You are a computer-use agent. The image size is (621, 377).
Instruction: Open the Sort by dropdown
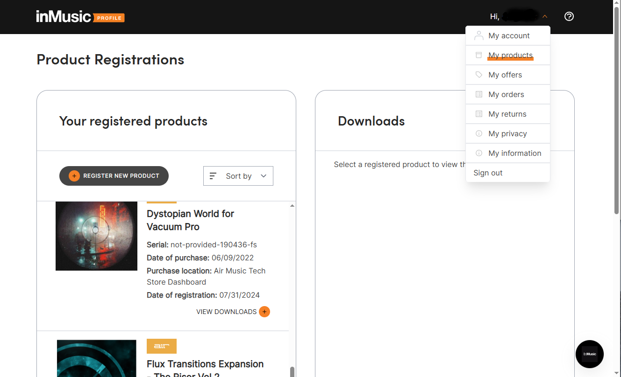point(238,176)
